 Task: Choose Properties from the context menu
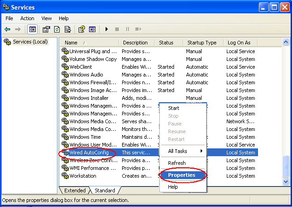(x=181, y=175)
